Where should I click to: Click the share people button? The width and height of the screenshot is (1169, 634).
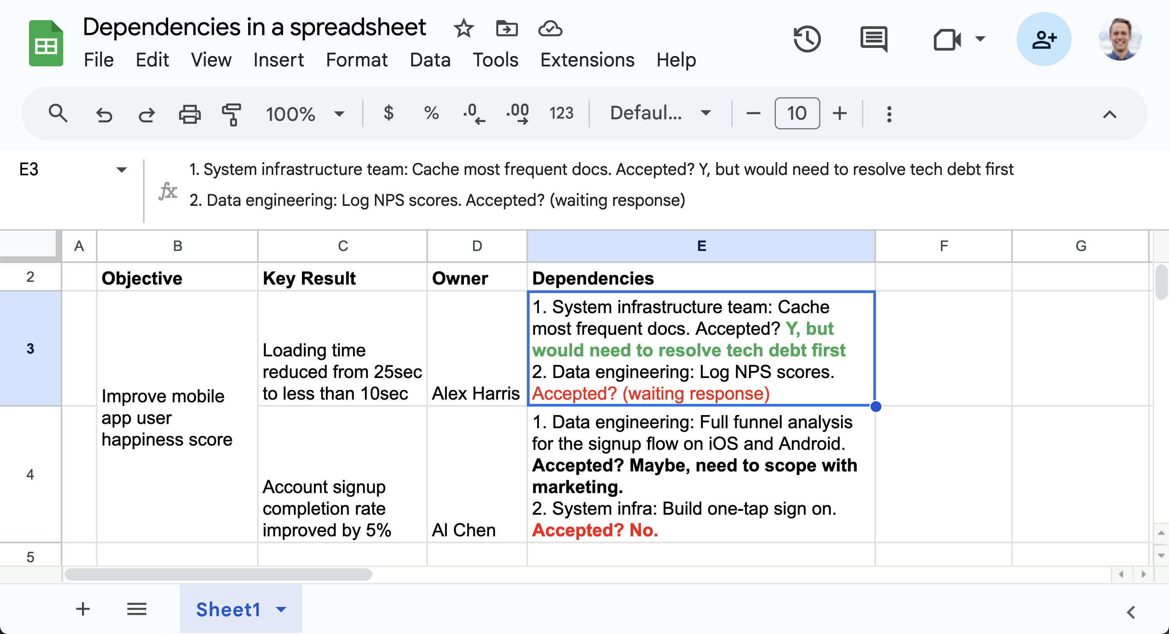click(1043, 39)
